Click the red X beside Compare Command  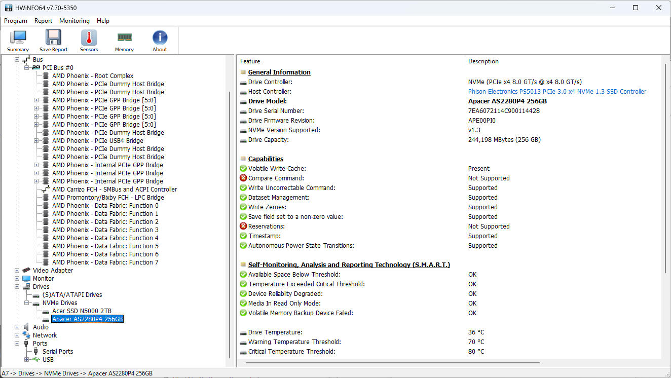[243, 178]
